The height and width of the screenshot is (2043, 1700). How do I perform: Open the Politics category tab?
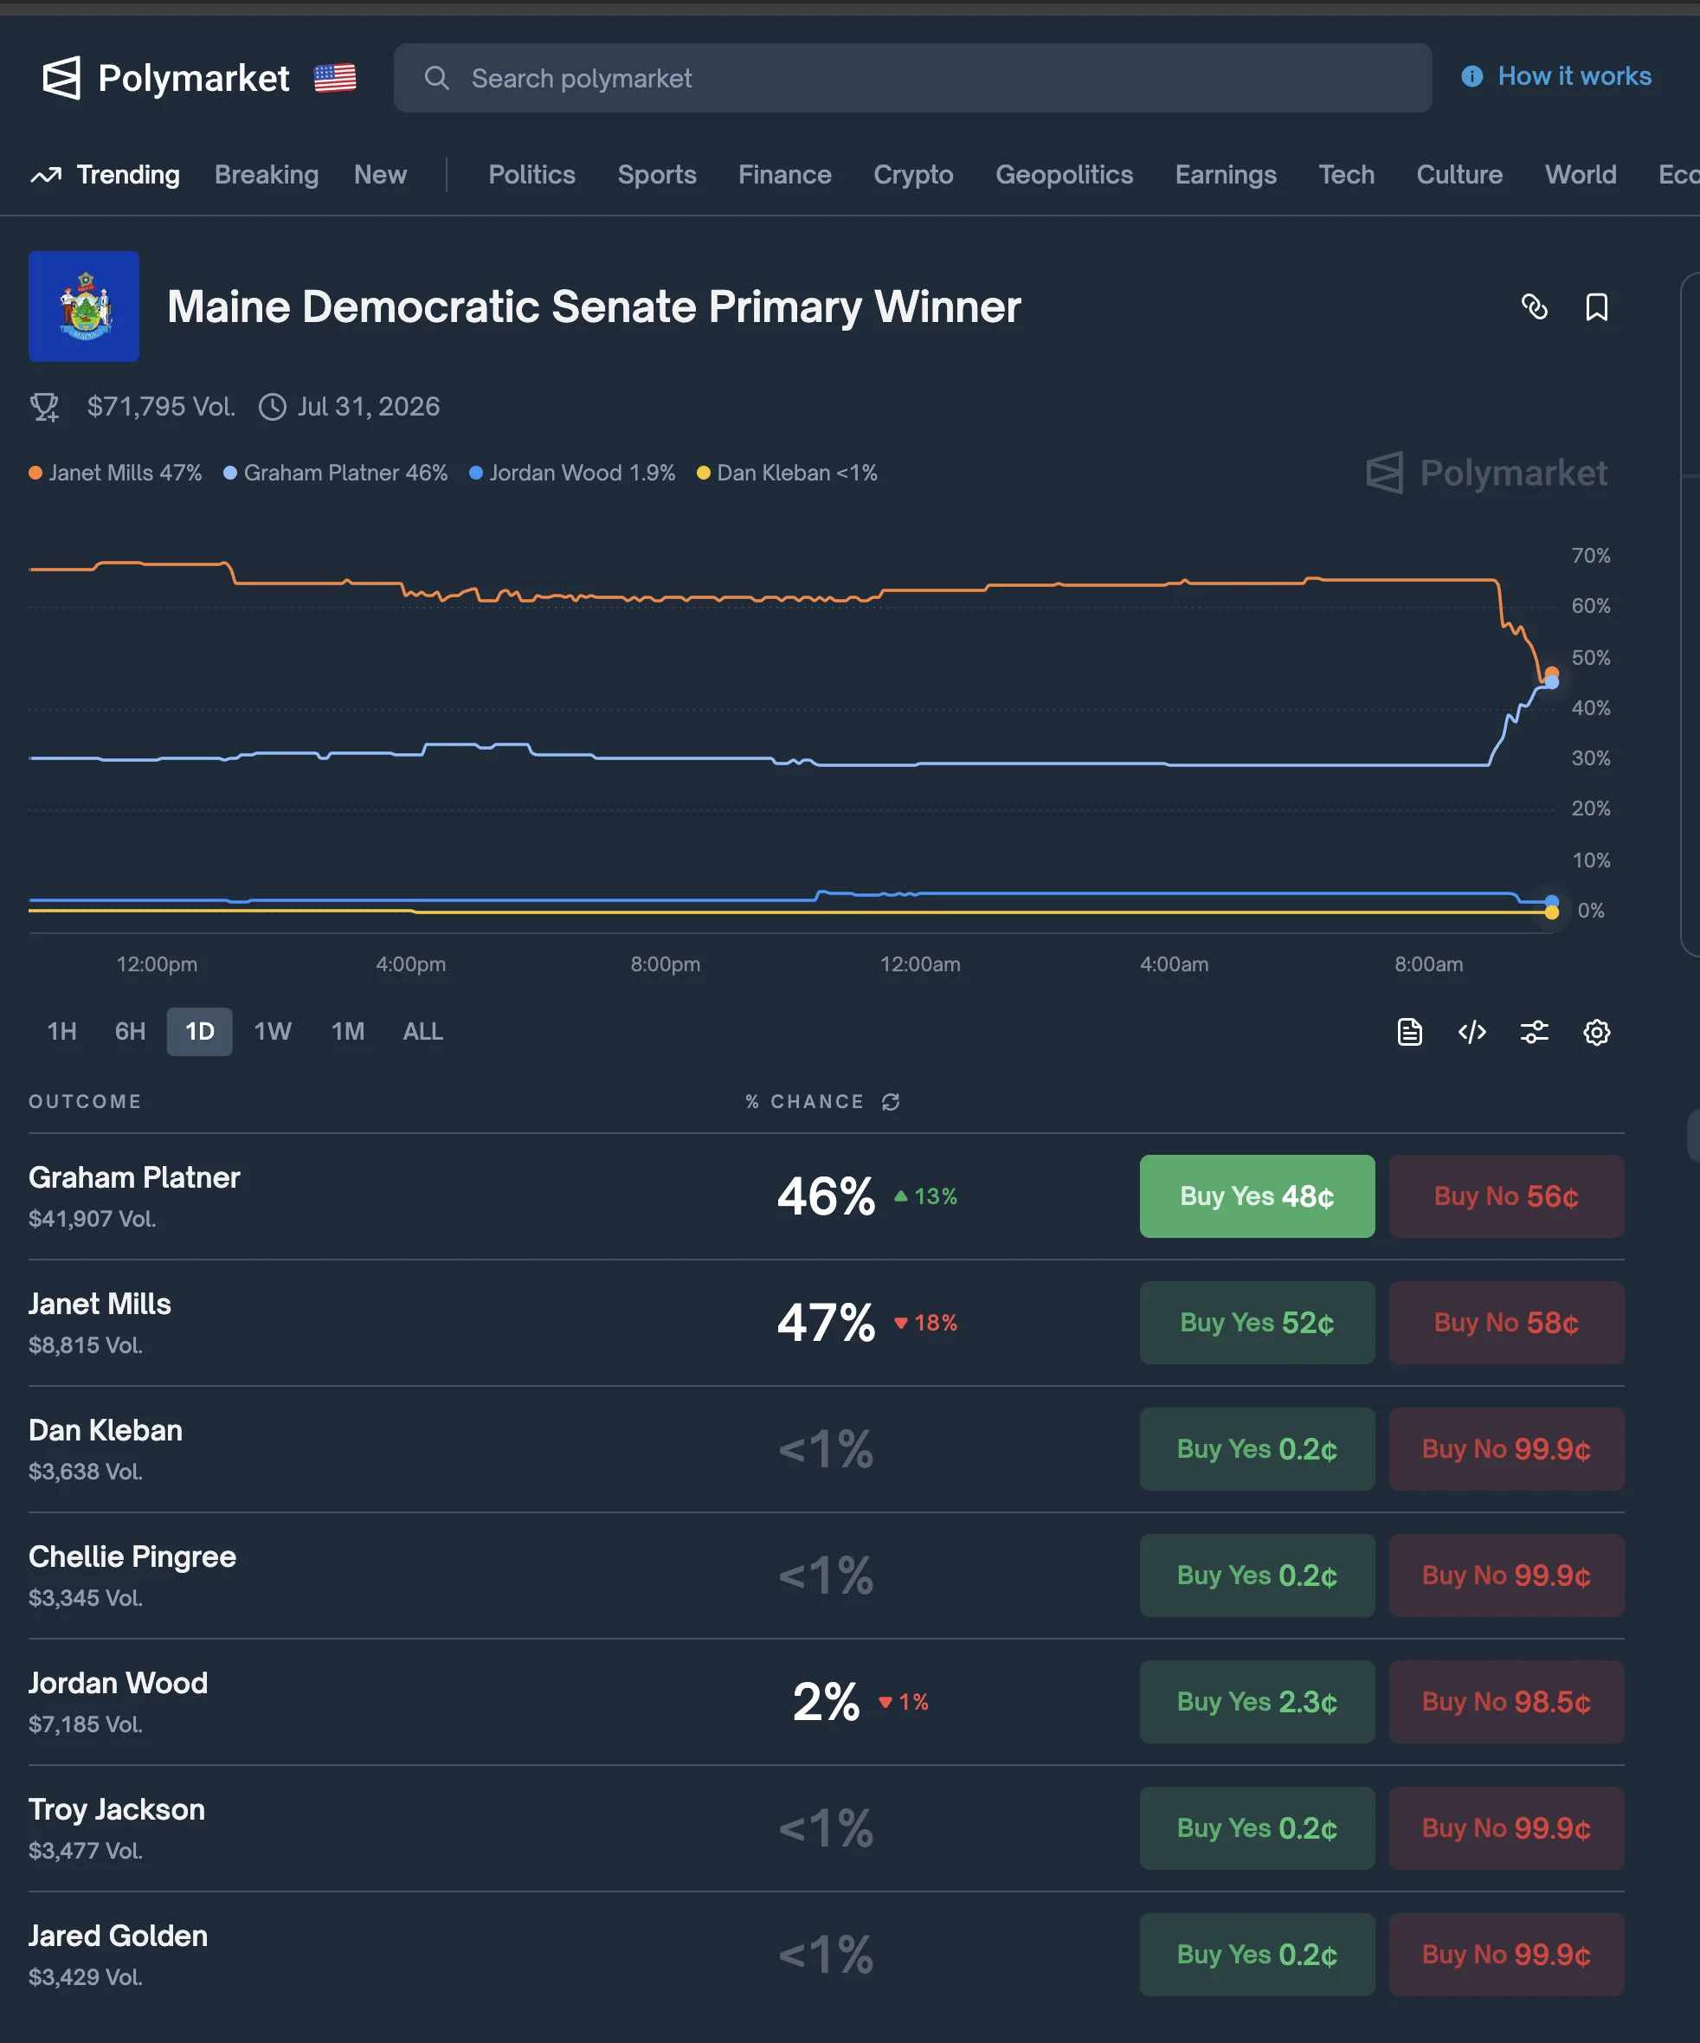pyautogui.click(x=532, y=175)
